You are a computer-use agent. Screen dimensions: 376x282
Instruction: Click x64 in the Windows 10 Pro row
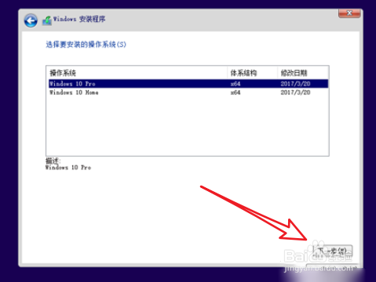pos(235,84)
